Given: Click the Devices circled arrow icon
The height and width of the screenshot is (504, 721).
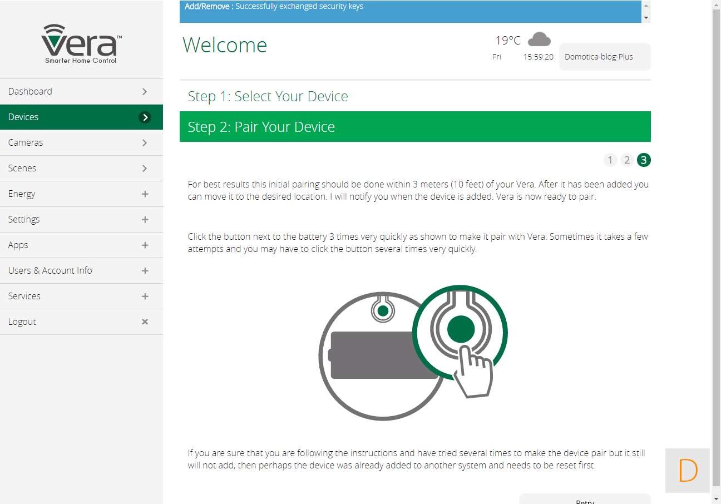Looking at the screenshot, I should pos(145,117).
